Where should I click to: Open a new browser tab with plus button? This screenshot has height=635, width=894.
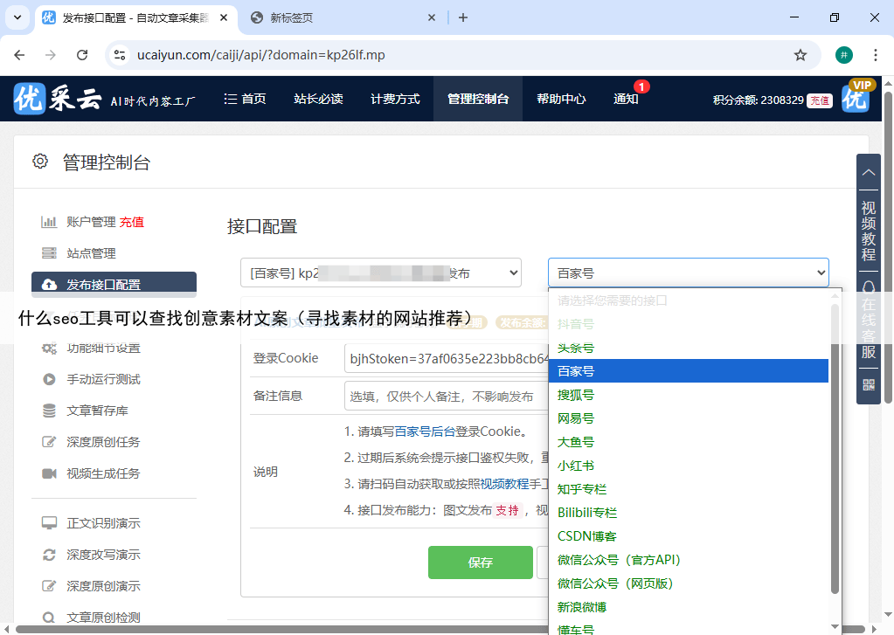pos(463,17)
